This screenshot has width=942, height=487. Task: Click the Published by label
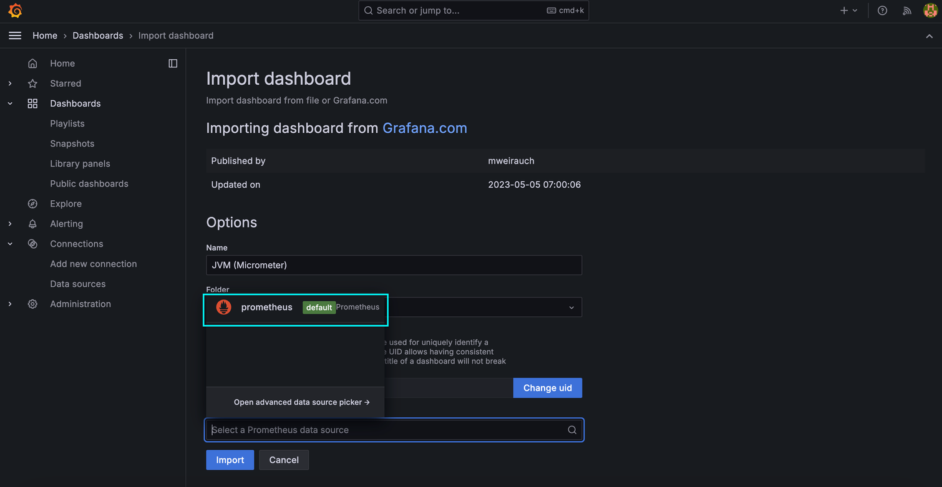(238, 161)
